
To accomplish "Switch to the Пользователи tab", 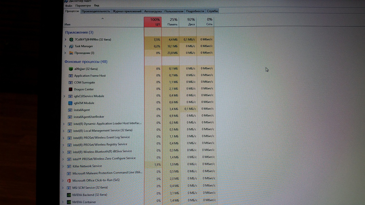I will [174, 11].
